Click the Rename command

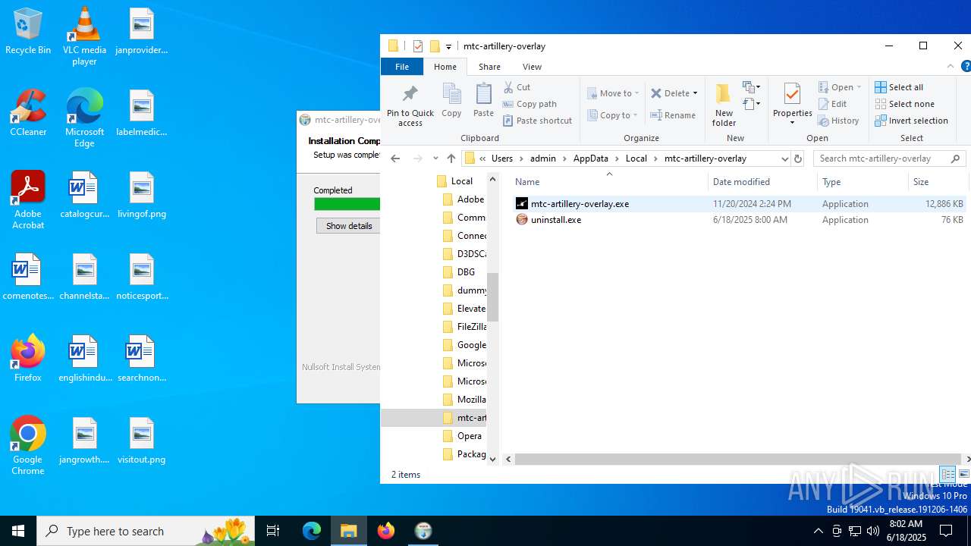point(673,115)
